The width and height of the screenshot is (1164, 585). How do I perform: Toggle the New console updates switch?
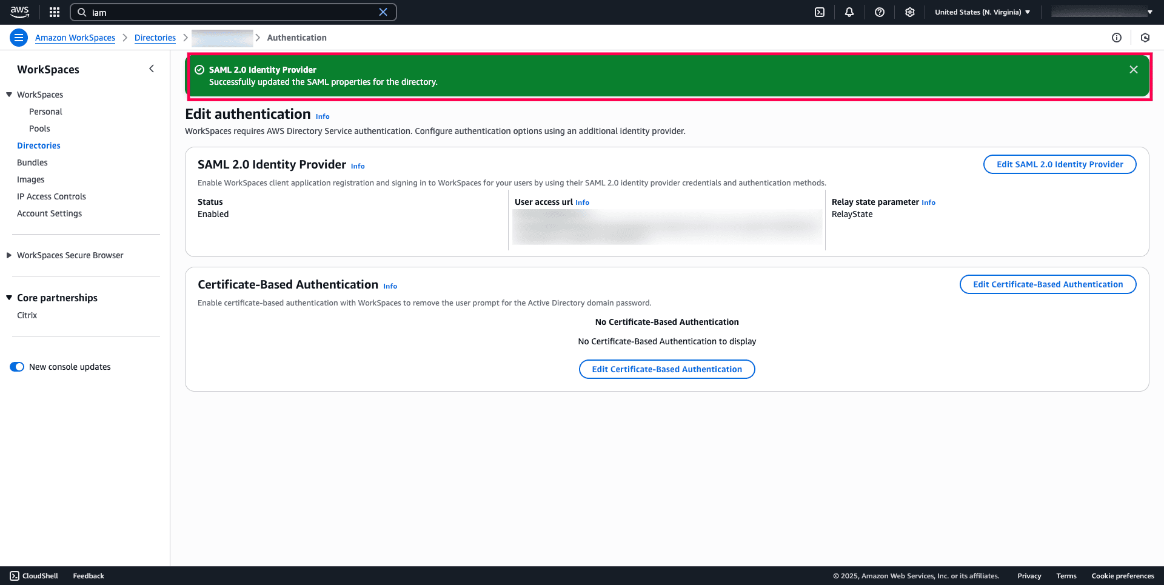coord(17,367)
